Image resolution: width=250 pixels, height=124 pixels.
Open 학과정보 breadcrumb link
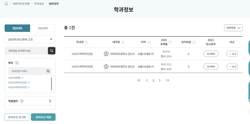coord(39,4)
